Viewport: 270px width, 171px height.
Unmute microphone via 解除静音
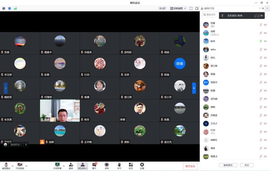point(6,165)
